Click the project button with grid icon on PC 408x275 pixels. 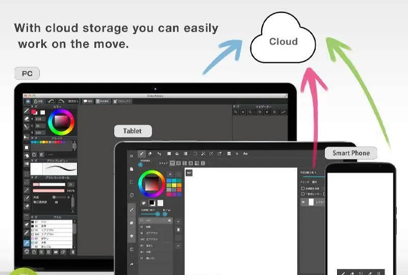[x=122, y=101]
